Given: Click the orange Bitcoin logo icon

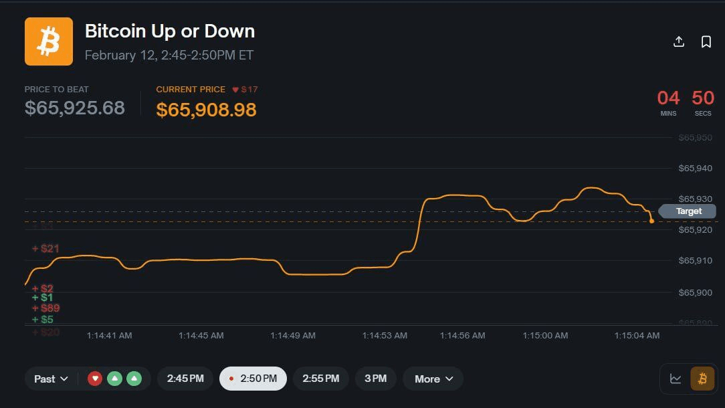Looking at the screenshot, I should pyautogui.click(x=49, y=41).
